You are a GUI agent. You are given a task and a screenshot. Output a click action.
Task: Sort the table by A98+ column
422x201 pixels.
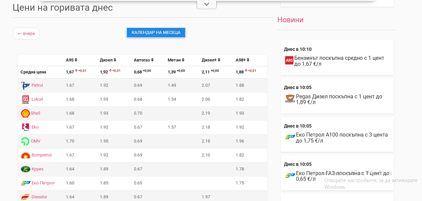248,60
